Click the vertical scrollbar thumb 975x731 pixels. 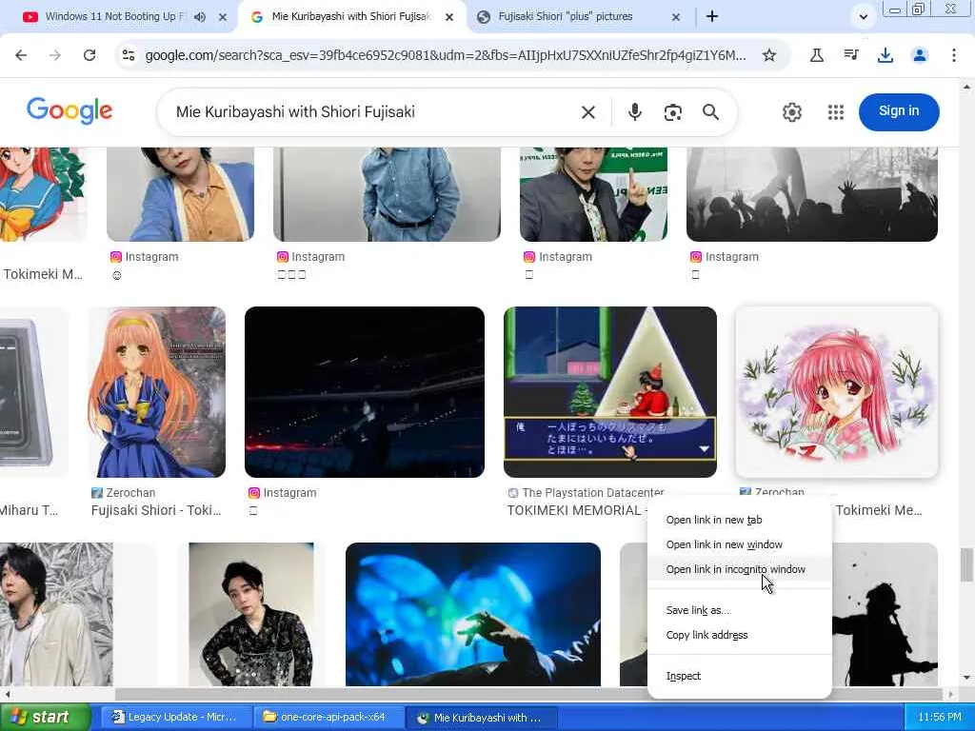coord(966,564)
